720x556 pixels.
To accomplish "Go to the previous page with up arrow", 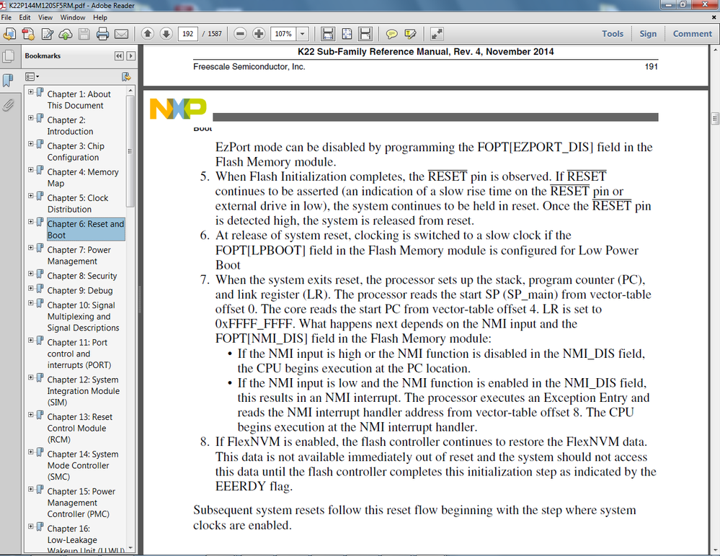I will [x=148, y=33].
